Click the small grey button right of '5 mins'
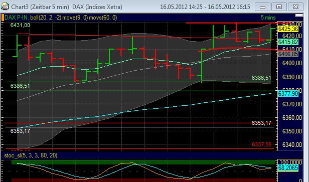The image size is (309, 182). pyautogui.click(x=299, y=16)
